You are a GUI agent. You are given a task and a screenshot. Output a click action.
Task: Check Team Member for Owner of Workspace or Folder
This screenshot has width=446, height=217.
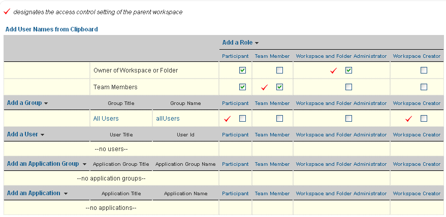tap(279, 70)
